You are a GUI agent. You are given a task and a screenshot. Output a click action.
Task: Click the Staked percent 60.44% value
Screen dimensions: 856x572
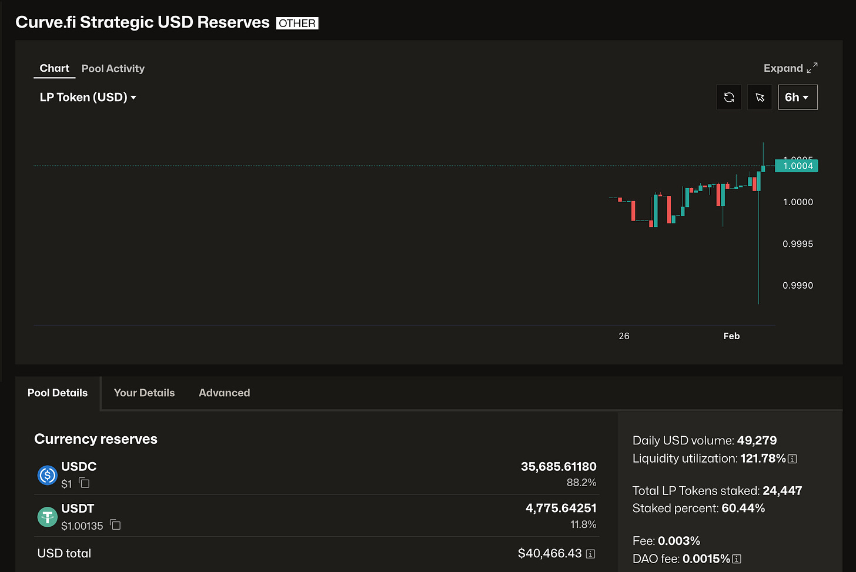point(743,509)
